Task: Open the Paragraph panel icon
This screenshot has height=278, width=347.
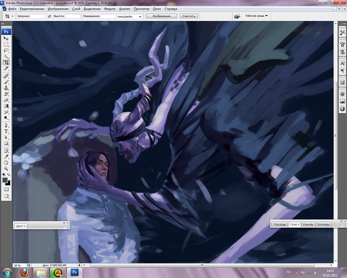Action: click(343, 71)
